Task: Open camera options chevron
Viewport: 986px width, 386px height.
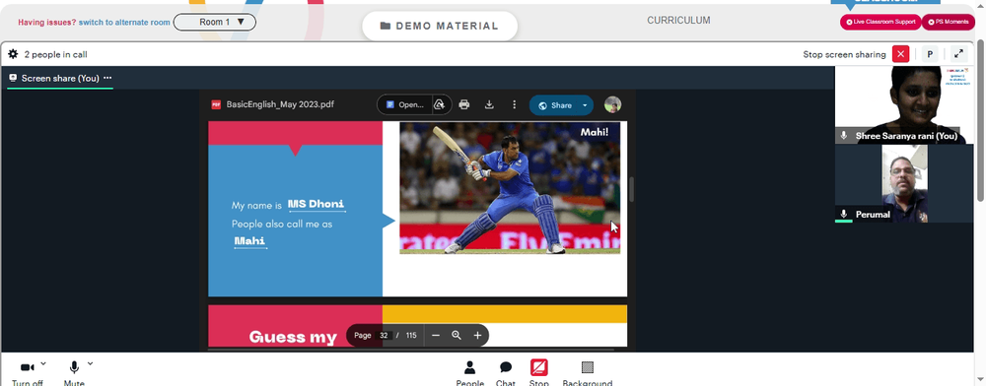Action: pos(43,363)
